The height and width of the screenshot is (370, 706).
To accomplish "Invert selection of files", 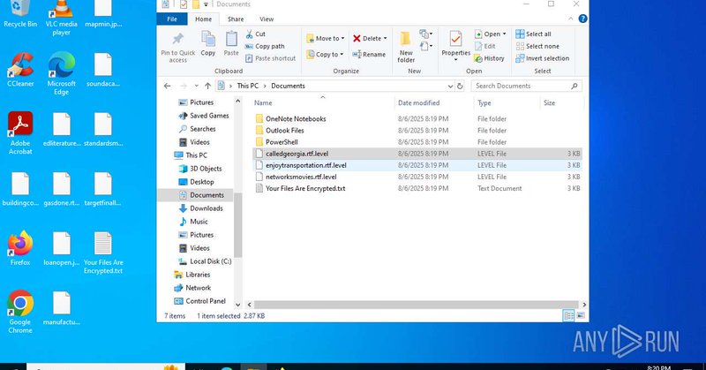I will 542,58.
